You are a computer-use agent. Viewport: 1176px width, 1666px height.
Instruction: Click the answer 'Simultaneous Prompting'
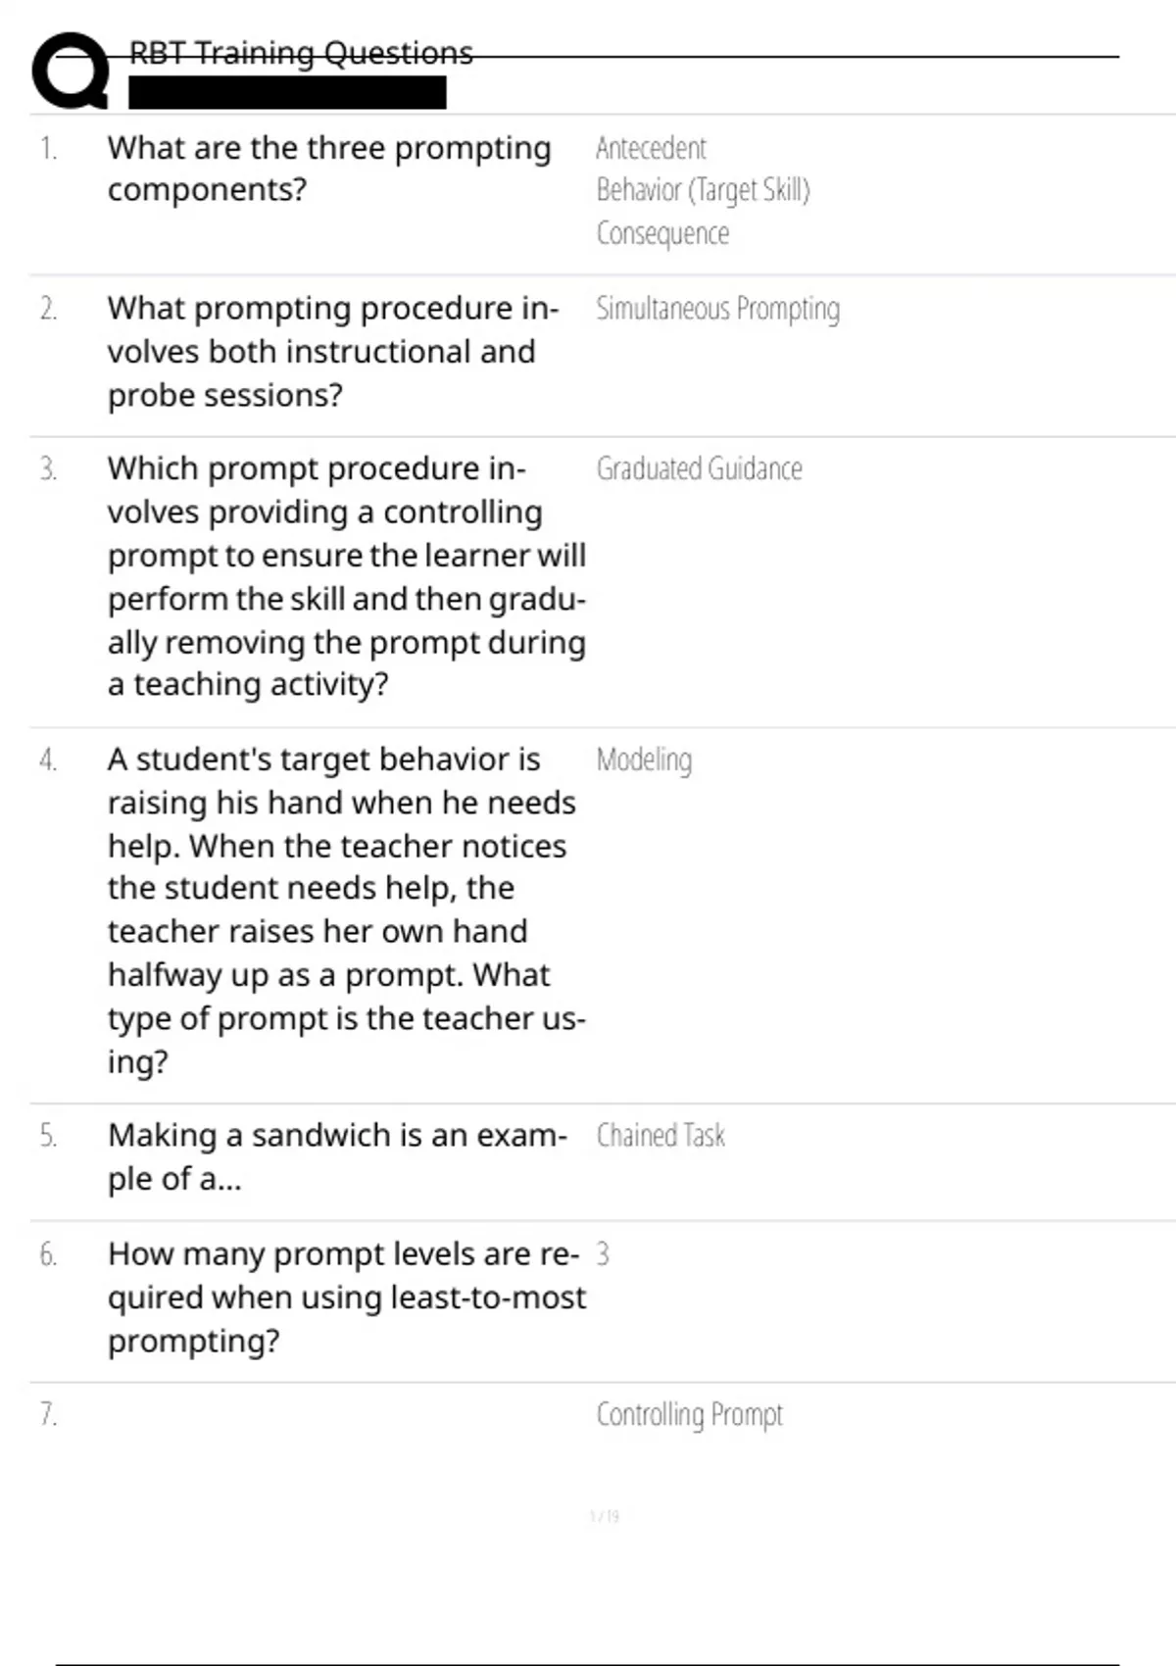(717, 309)
